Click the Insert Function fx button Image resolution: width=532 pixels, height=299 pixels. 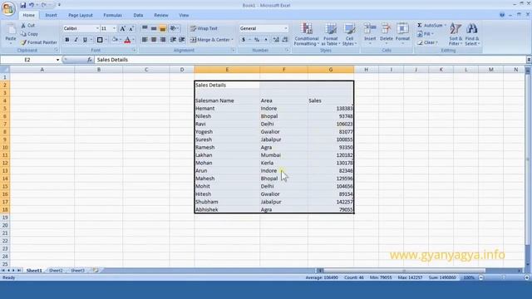pos(90,60)
